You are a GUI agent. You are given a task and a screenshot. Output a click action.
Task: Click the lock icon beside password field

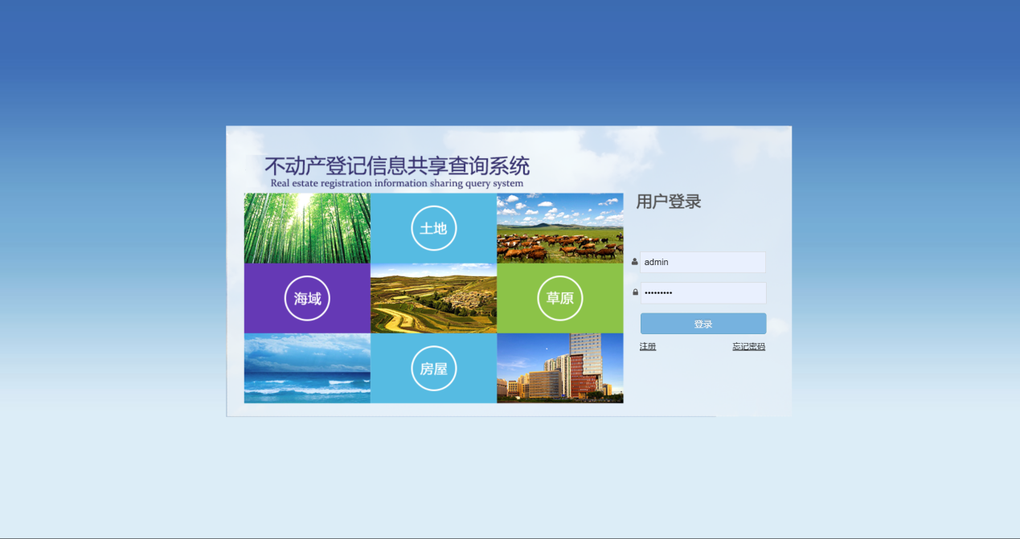click(635, 292)
